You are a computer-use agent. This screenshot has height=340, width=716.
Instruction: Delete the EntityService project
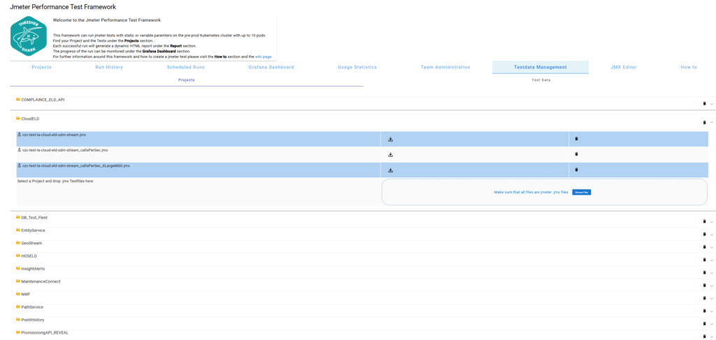pyautogui.click(x=704, y=235)
